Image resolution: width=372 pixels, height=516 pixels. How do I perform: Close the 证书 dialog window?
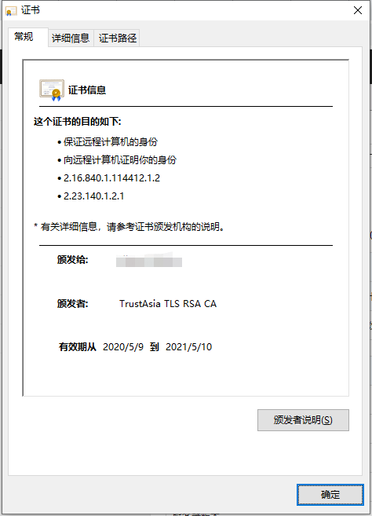point(358,10)
